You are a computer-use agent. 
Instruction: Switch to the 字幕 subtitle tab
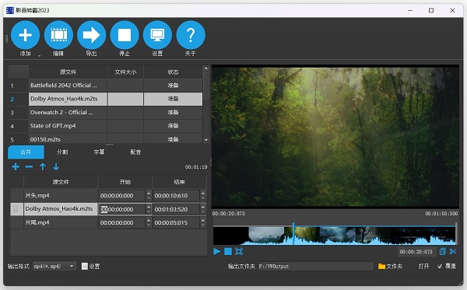[x=99, y=152]
